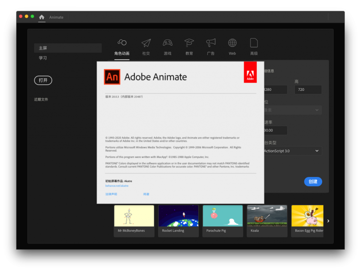The image size is (361, 271).
Task: Click the Home icon in title bar
Action: (x=42, y=17)
